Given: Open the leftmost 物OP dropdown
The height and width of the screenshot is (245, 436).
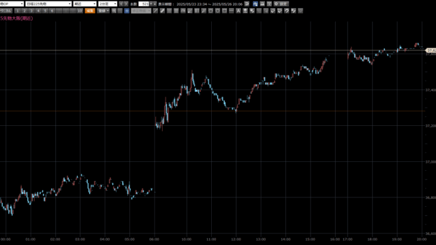Looking at the screenshot, I should point(12,4).
